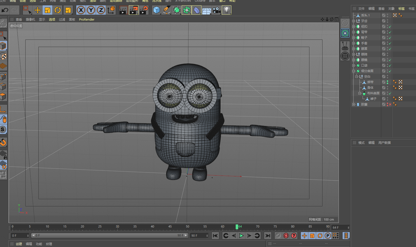Image resolution: width=416 pixels, height=247 pixels.
Task: Go to the end of animation
Action: (x=268, y=235)
